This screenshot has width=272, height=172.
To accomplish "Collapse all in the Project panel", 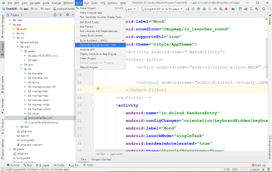I will 61,15.
